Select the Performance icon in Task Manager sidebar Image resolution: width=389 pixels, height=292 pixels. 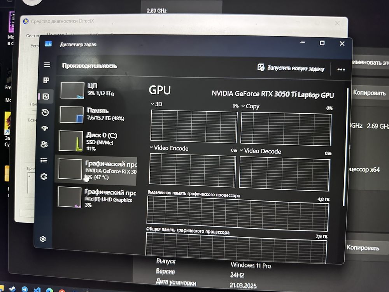click(x=46, y=96)
